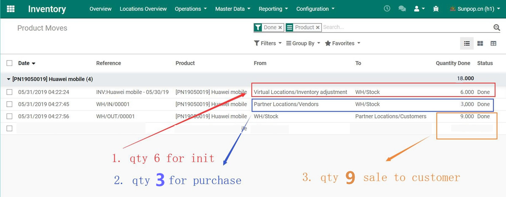
Task: Click the search magnifier icon
Action: click(x=497, y=27)
